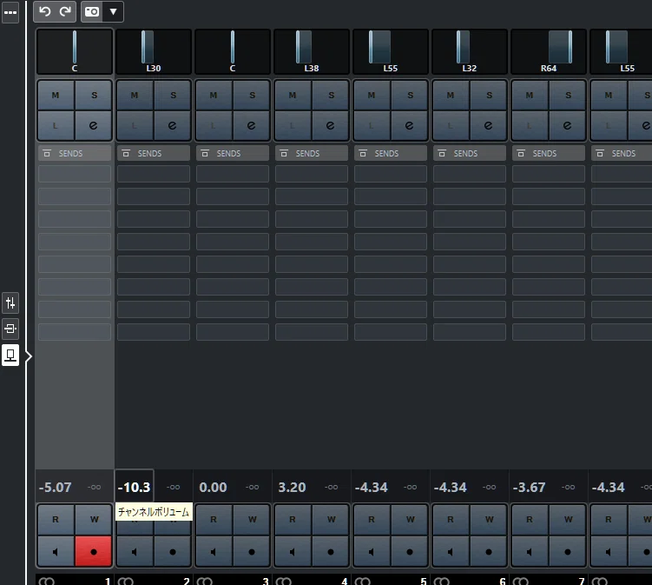The image size is (652, 585).
Task: Mute channel 6
Action: tap(451, 95)
